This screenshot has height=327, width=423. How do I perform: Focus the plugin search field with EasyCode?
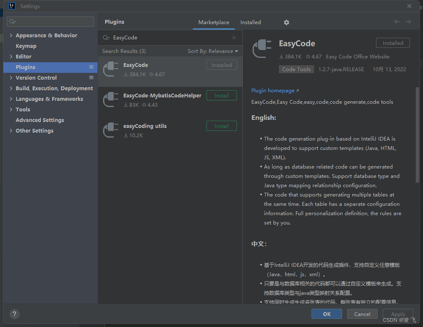click(x=170, y=38)
